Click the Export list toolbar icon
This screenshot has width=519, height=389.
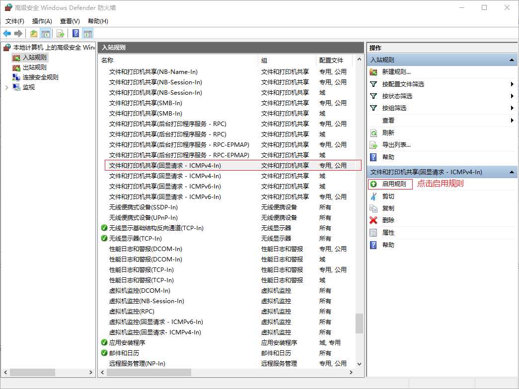(60, 33)
